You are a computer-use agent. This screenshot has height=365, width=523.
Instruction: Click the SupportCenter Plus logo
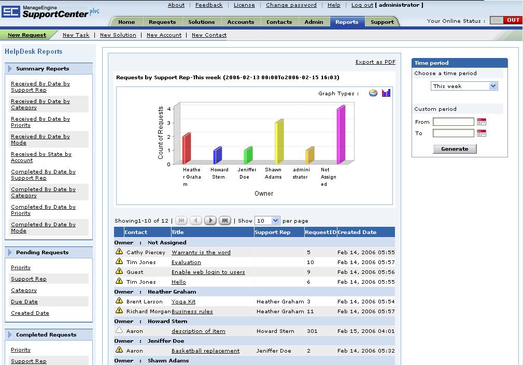pos(50,12)
